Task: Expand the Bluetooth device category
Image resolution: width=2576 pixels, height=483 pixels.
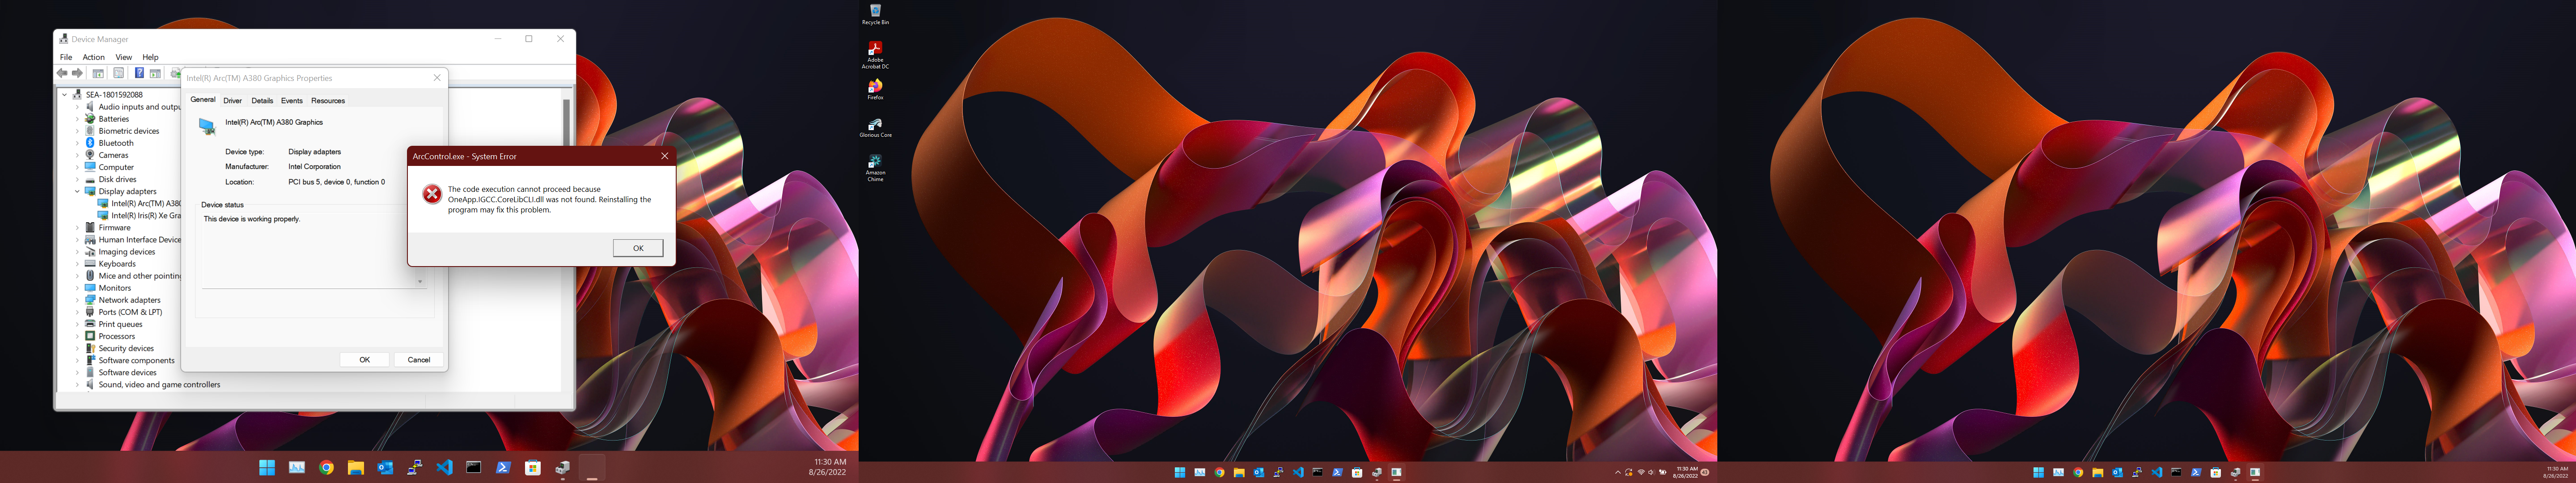Action: (77, 143)
